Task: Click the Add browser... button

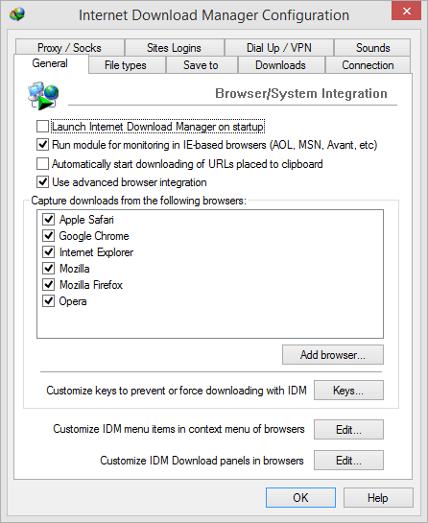Action: coord(333,354)
